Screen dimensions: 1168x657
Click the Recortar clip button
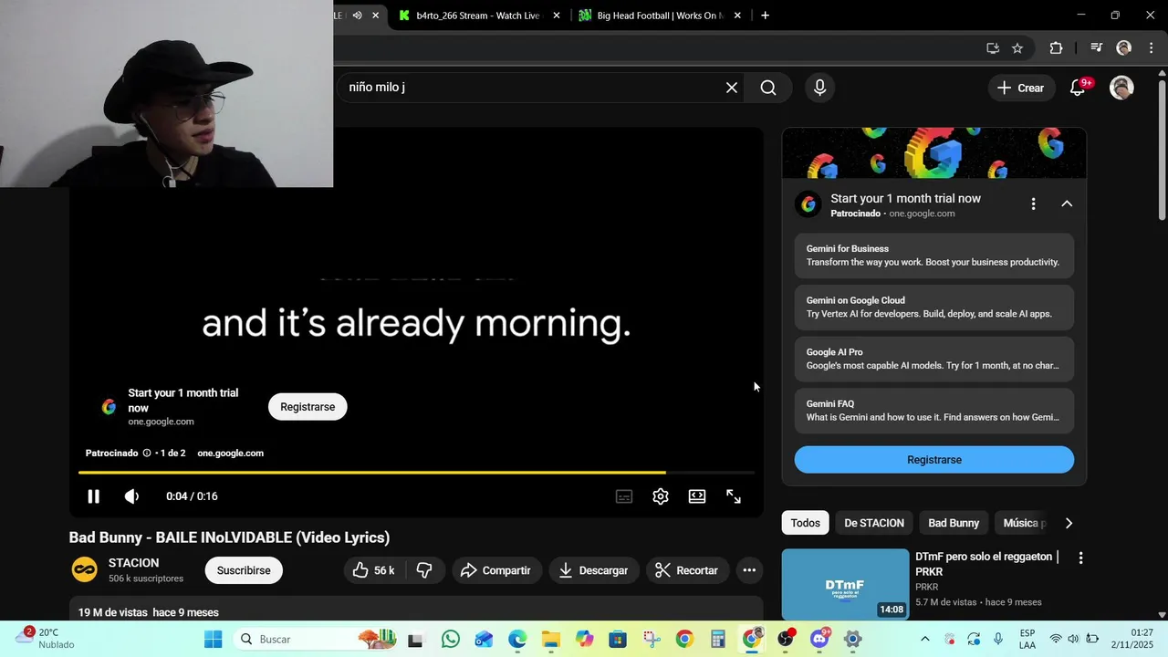pos(688,570)
